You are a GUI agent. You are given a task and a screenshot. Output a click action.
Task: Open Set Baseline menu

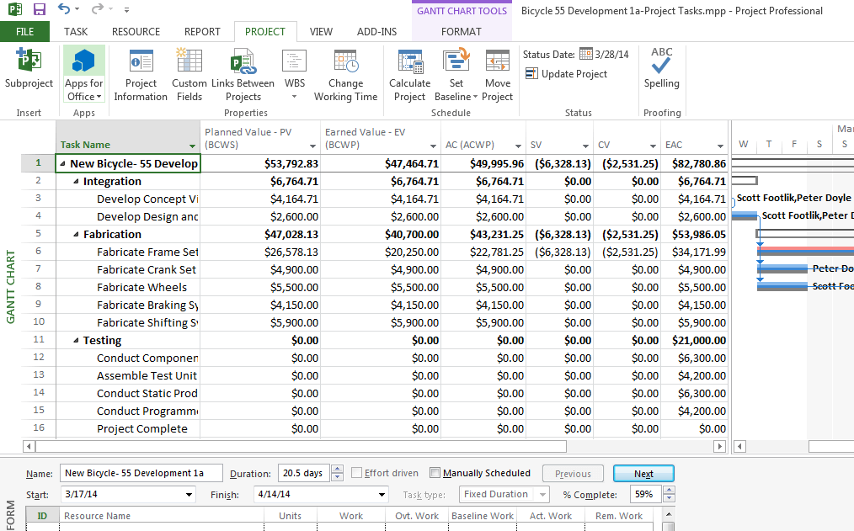tap(456, 75)
